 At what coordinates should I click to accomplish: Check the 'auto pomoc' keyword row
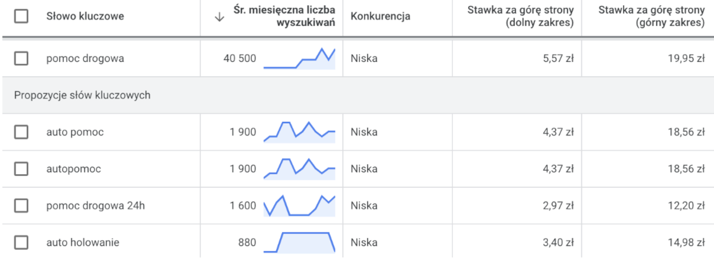21,132
